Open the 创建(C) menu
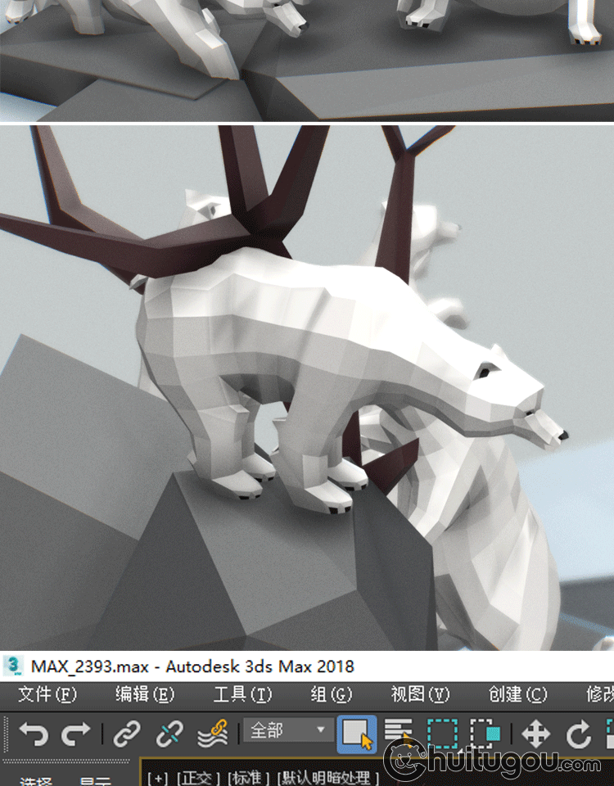This screenshot has width=614, height=786. [x=517, y=694]
